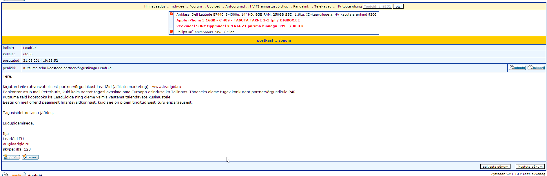The width and height of the screenshot is (547, 176).
Task: Click the otsi search button
Action: click(x=398, y=6)
